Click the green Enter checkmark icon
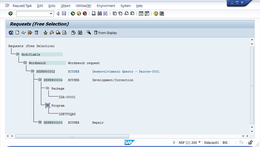The width and height of the screenshot is (260, 147). click(11, 14)
